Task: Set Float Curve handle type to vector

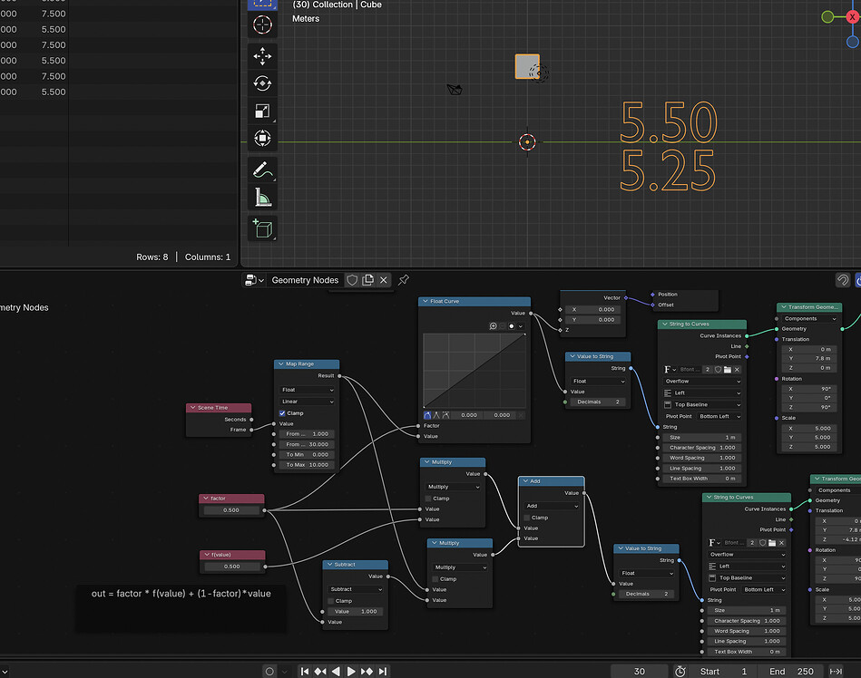Action: (436, 415)
